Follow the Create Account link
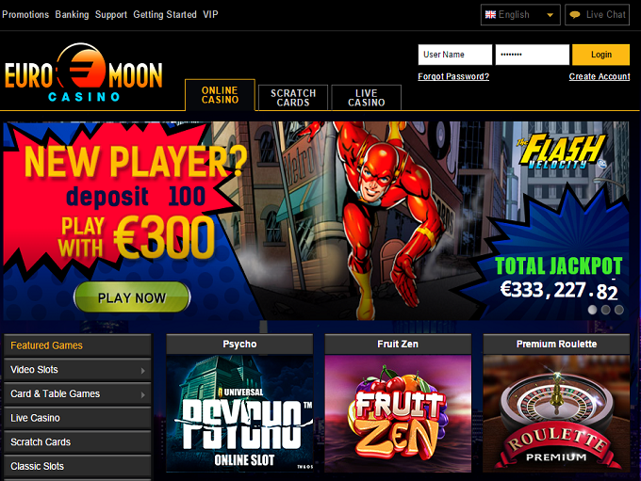 pos(600,76)
